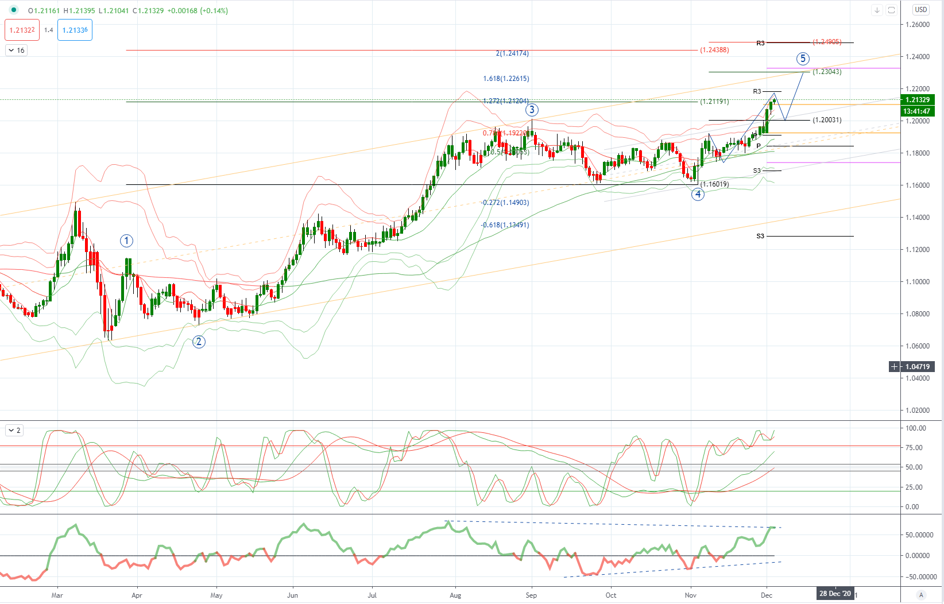Click the -50.00000 oscillator scale value
Viewport: 944px width, 604px height.
click(920, 577)
